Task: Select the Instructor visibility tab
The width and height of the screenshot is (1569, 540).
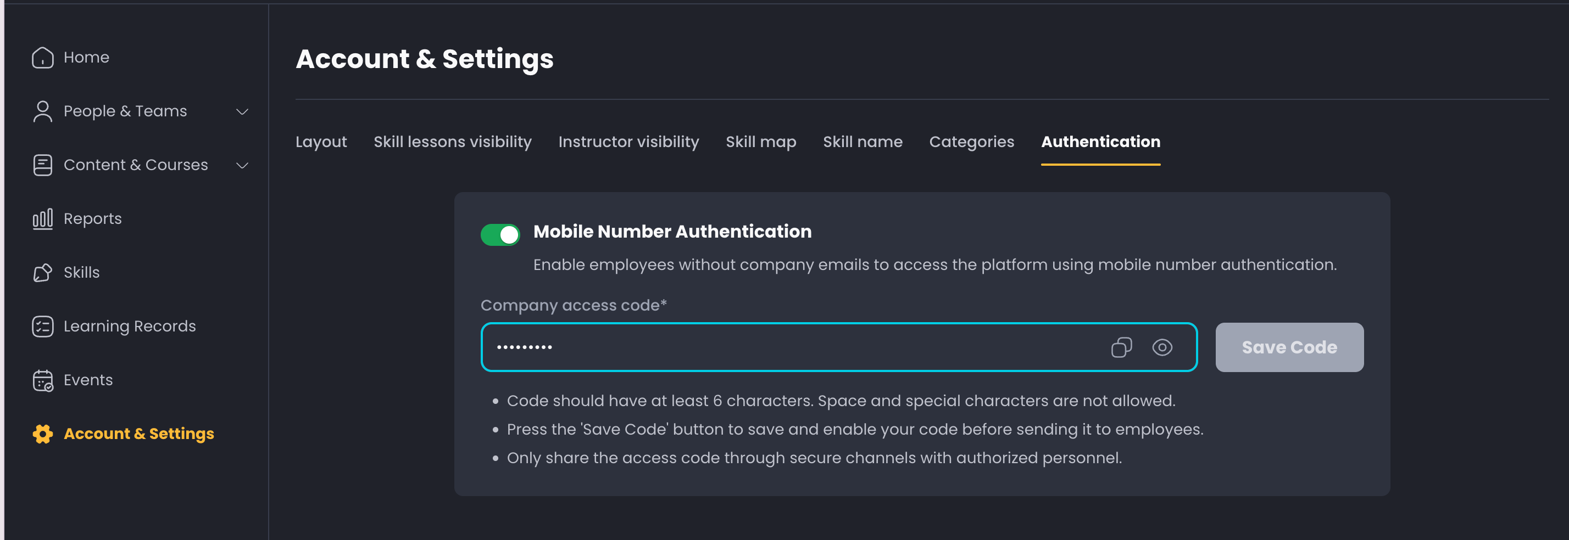Action: (x=628, y=142)
